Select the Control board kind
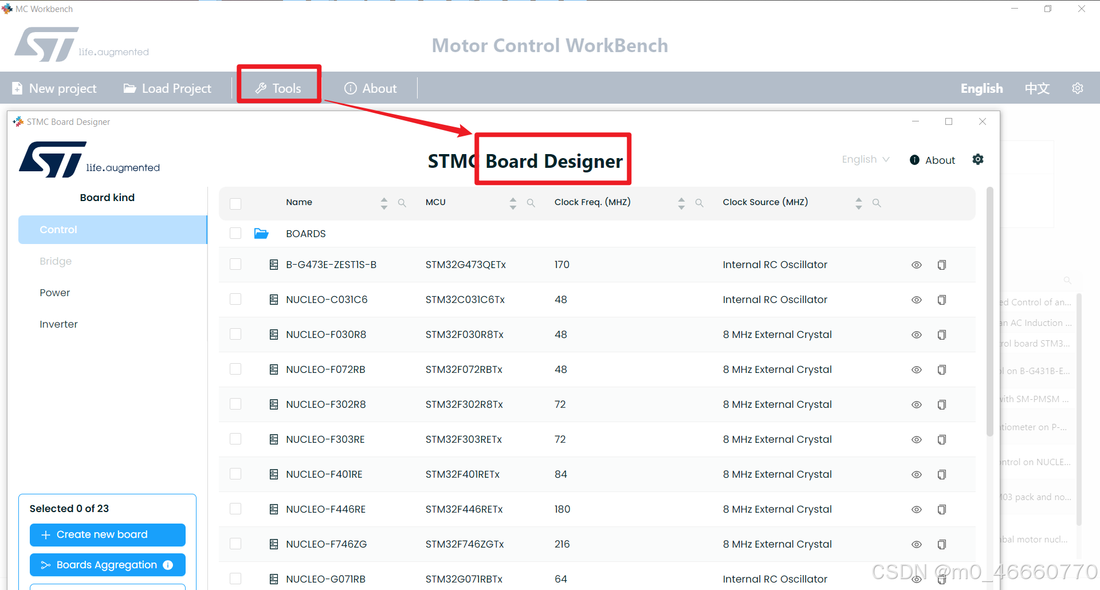The height and width of the screenshot is (590, 1100). coord(112,230)
